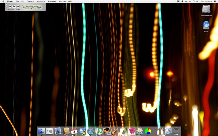Open the pink flower app in Dock
The width and height of the screenshot is (218, 136).
click(x=132, y=131)
